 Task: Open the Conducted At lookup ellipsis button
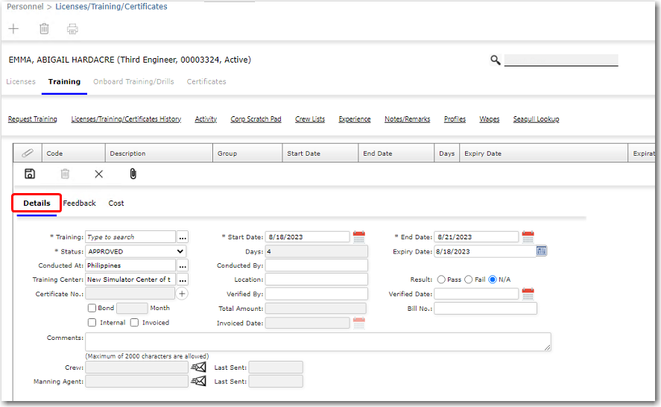pyautogui.click(x=183, y=265)
